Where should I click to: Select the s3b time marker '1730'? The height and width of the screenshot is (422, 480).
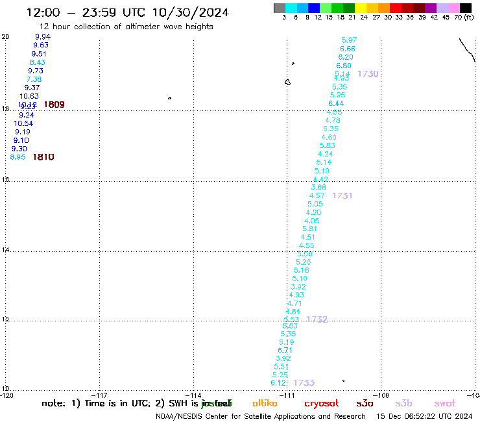(368, 74)
